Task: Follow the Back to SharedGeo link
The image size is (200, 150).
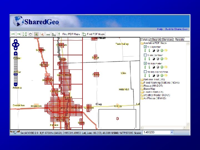Action: (x=176, y=29)
